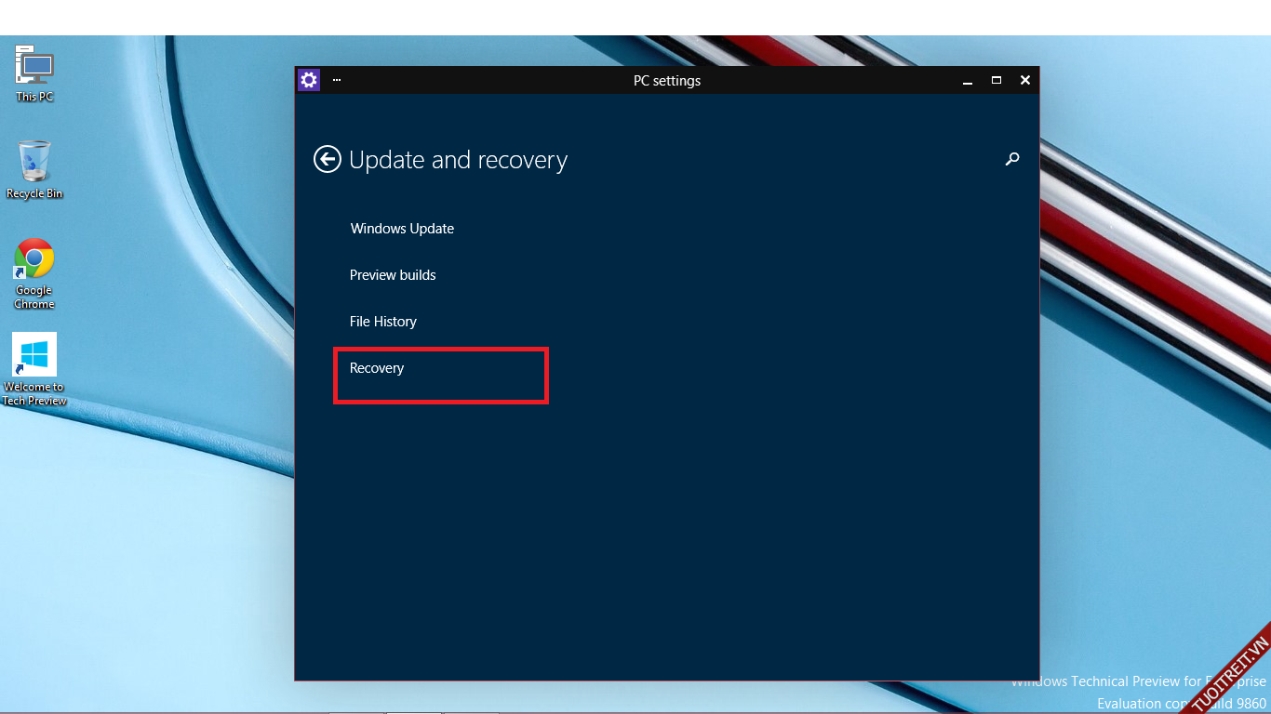Click the PC settings title bar text

tap(667, 81)
